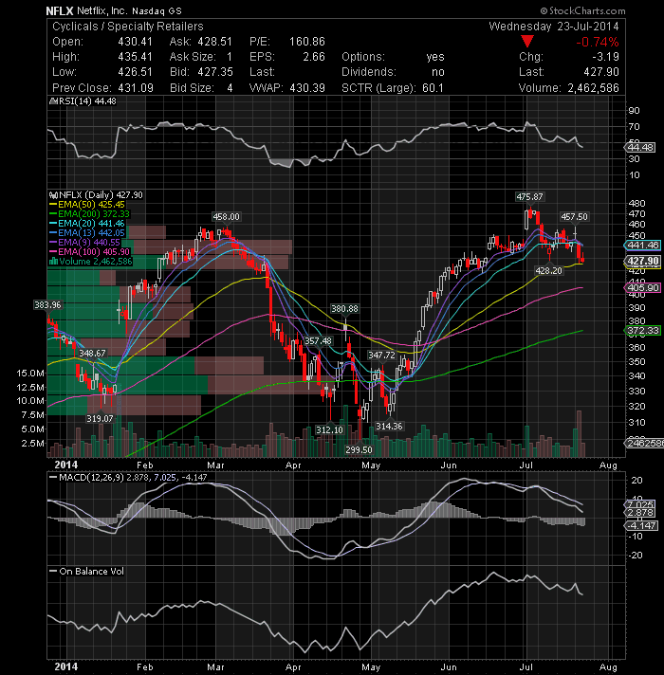Select the purple EMA(9) 440.55 legend entry
The height and width of the screenshot is (675, 664).
pos(84,243)
